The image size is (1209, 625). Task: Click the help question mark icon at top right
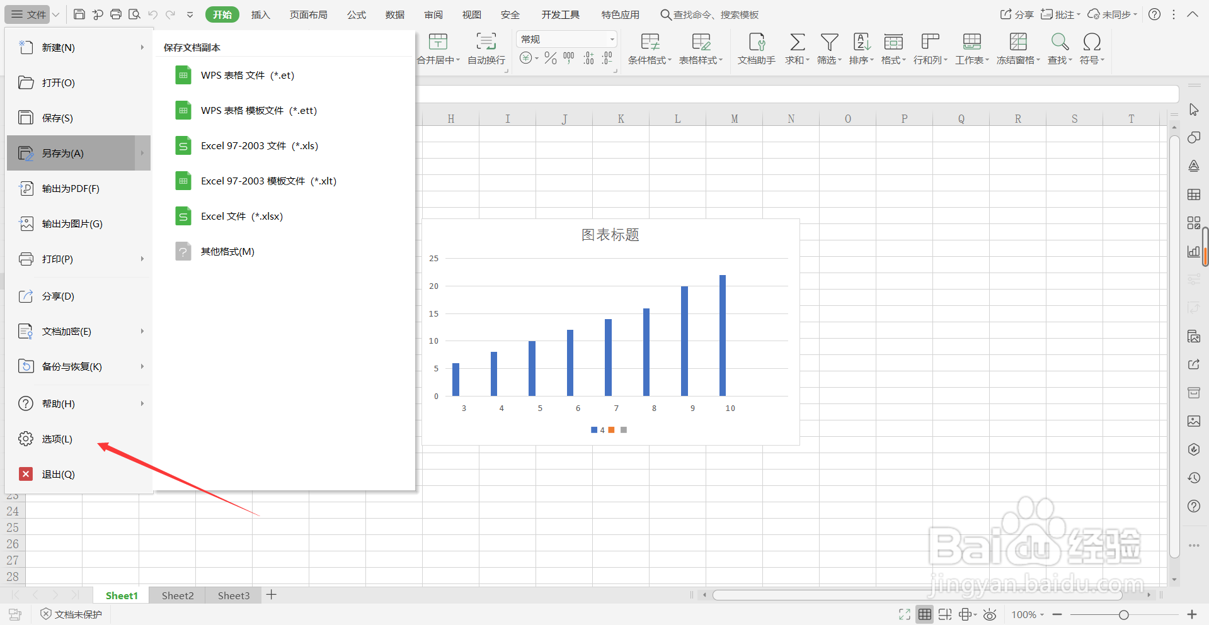pyautogui.click(x=1154, y=14)
